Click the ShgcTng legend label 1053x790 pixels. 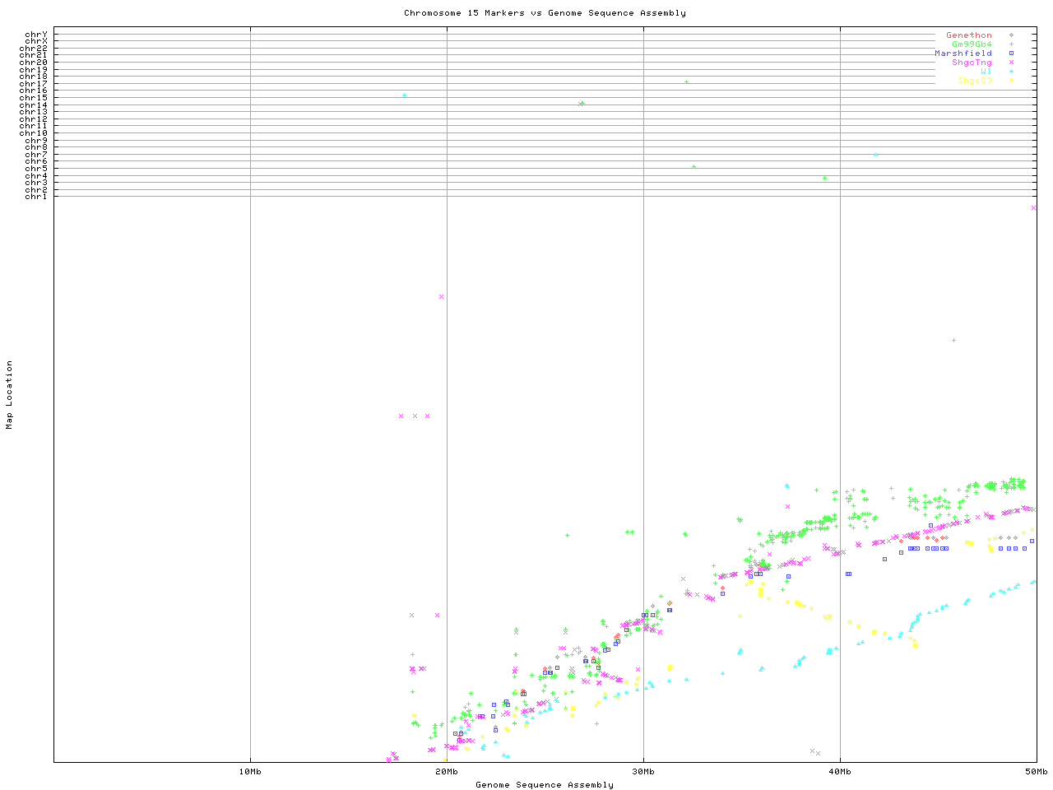pos(972,63)
